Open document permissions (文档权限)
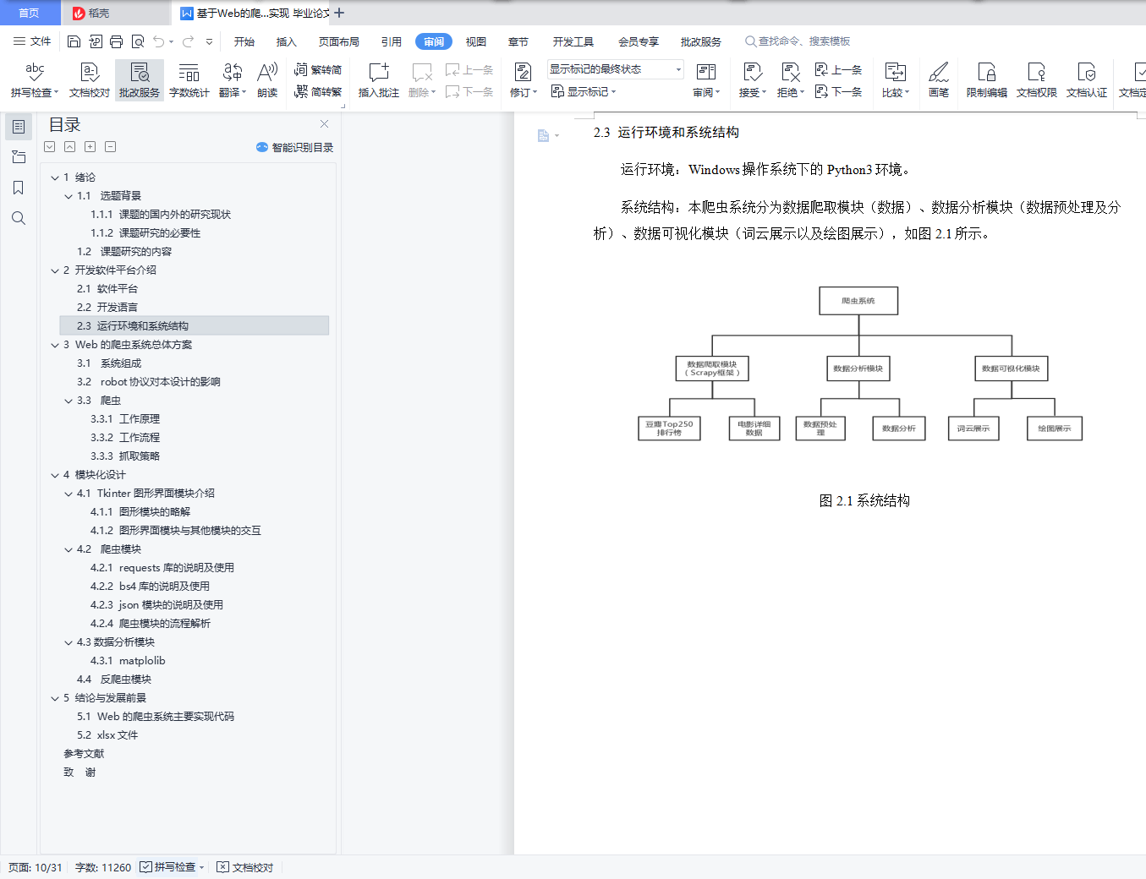This screenshot has width=1146, height=879. coord(1037,80)
